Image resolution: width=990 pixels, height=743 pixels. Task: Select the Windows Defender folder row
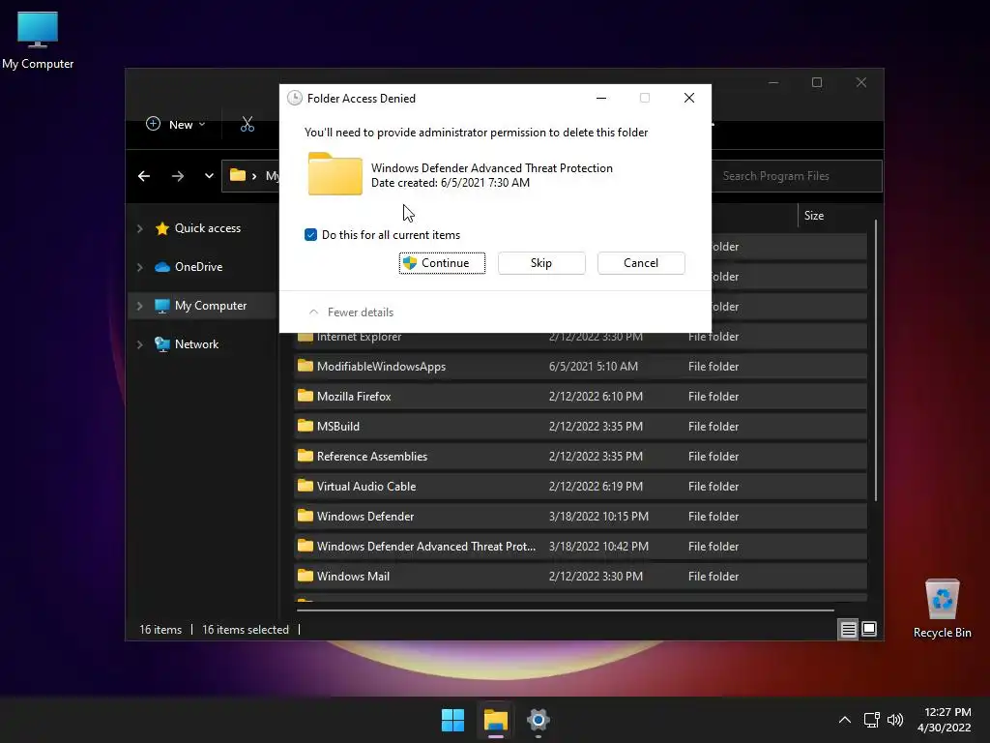click(x=581, y=517)
